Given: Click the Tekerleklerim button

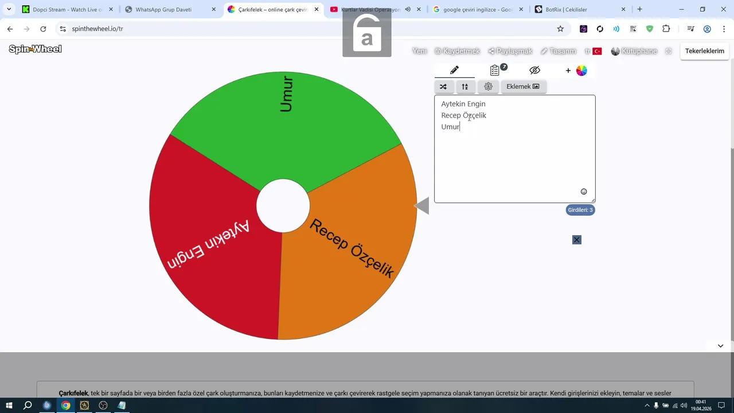Looking at the screenshot, I should click(x=705, y=51).
